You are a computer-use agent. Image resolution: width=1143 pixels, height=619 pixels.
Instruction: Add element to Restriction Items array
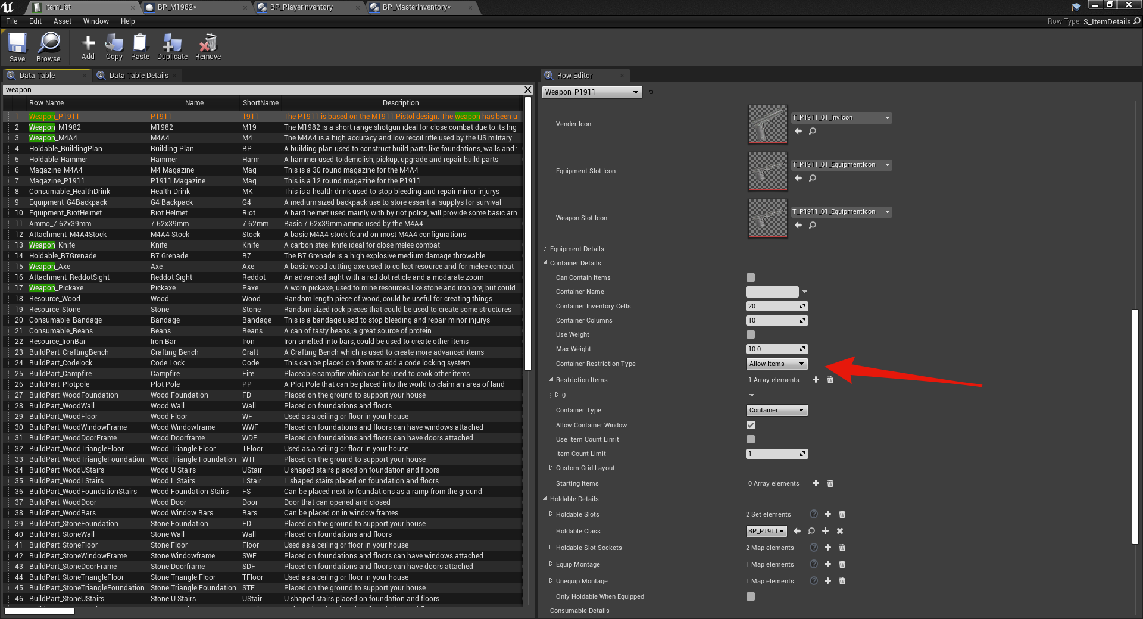[x=816, y=380]
